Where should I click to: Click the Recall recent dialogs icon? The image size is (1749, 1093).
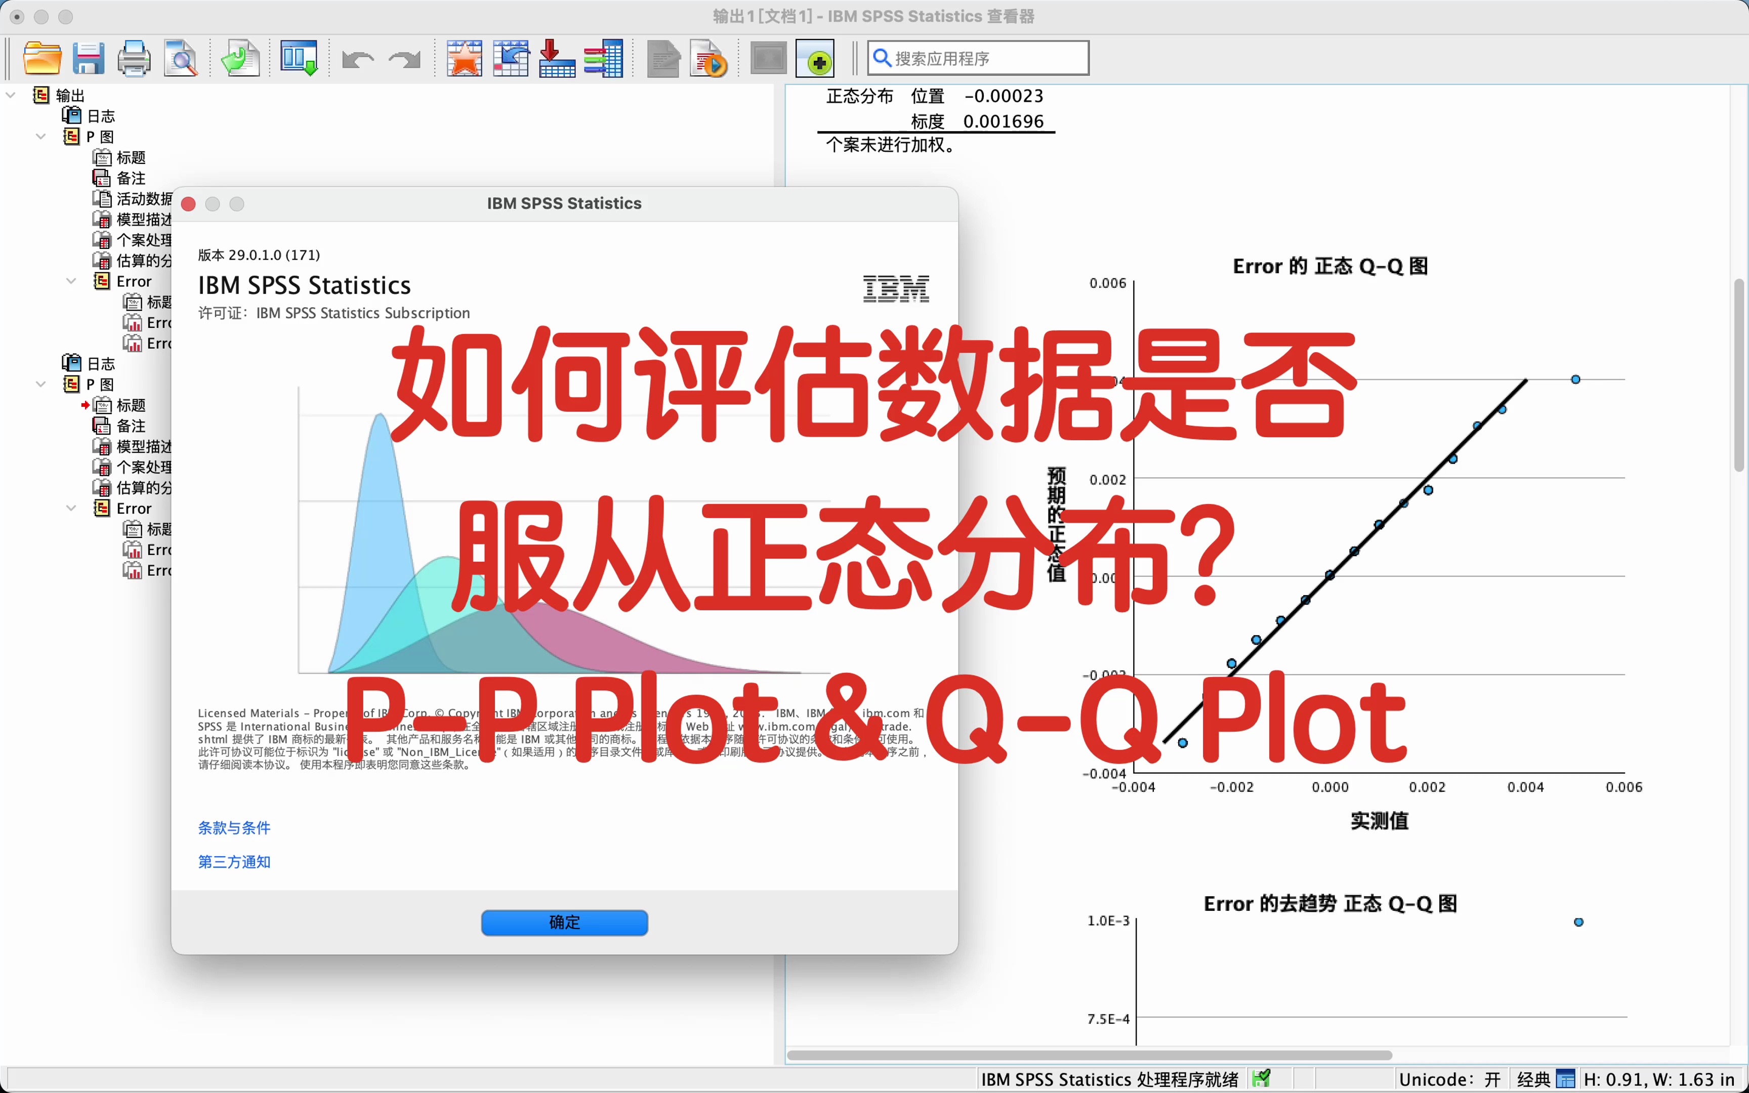pyautogui.click(x=299, y=59)
